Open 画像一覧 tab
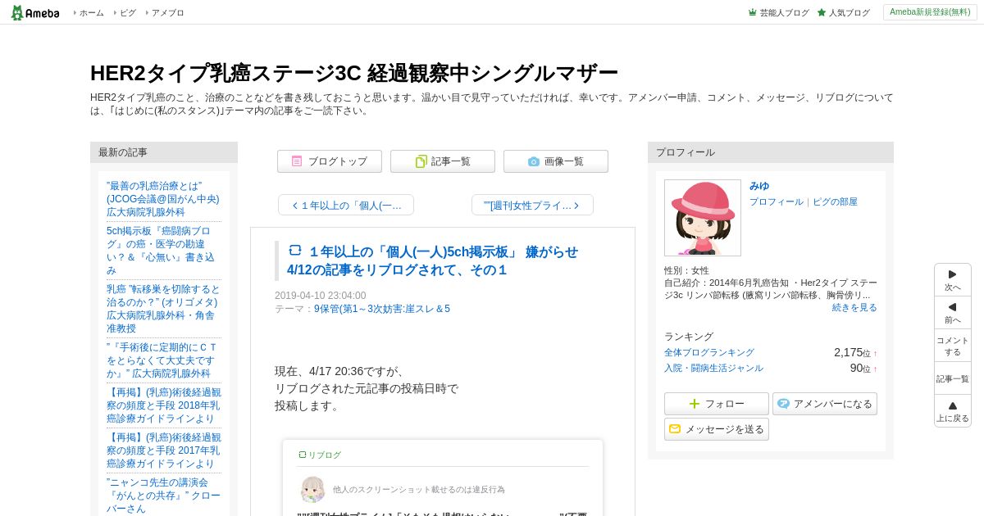Image resolution: width=984 pixels, height=516 pixels. coord(556,161)
